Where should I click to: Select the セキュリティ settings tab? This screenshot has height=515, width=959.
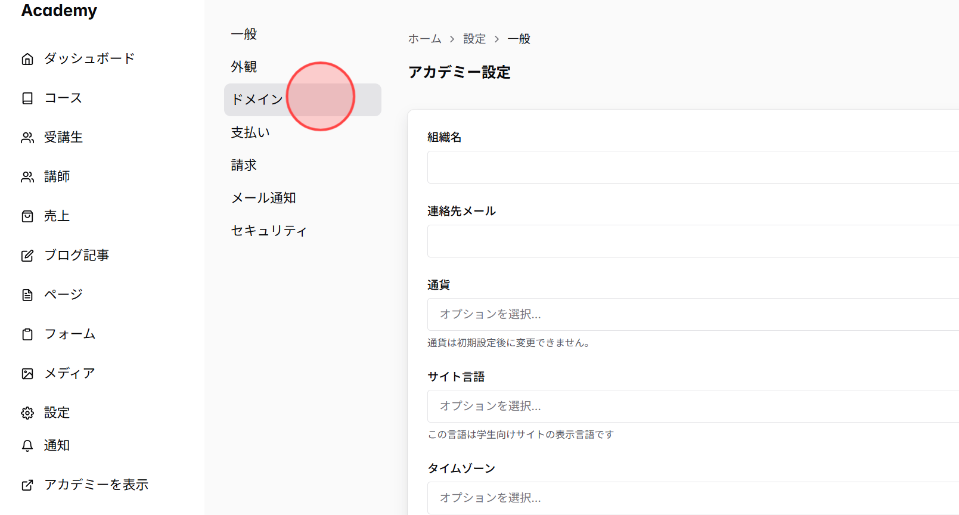303,231
